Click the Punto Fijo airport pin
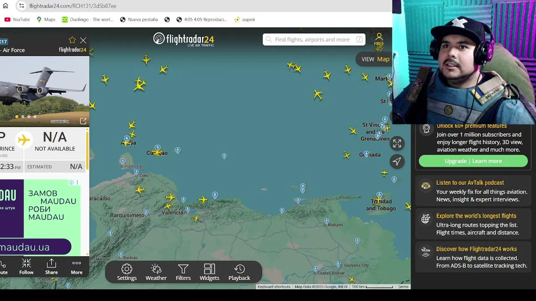The image size is (536, 301). (123, 161)
